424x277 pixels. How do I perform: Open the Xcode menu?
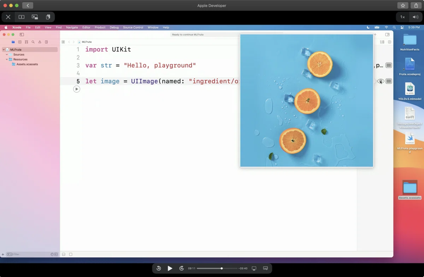click(17, 27)
